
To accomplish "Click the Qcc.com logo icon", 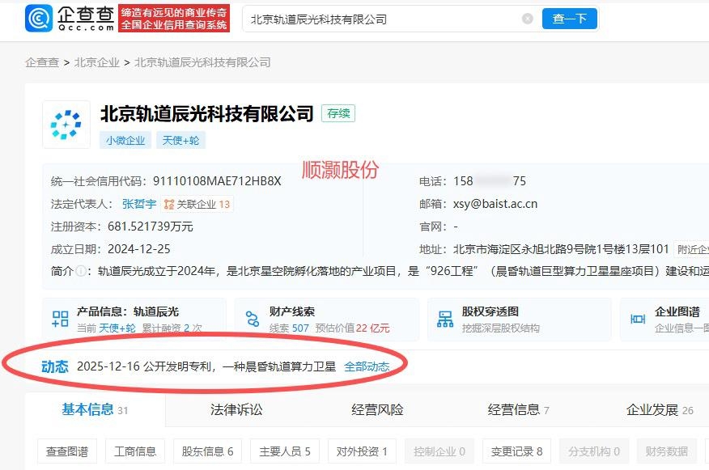I will click(39, 19).
